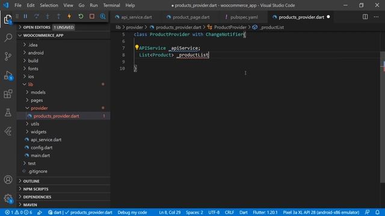Open the activity bar view below the flask
385x216 pixels.
tap(8, 131)
